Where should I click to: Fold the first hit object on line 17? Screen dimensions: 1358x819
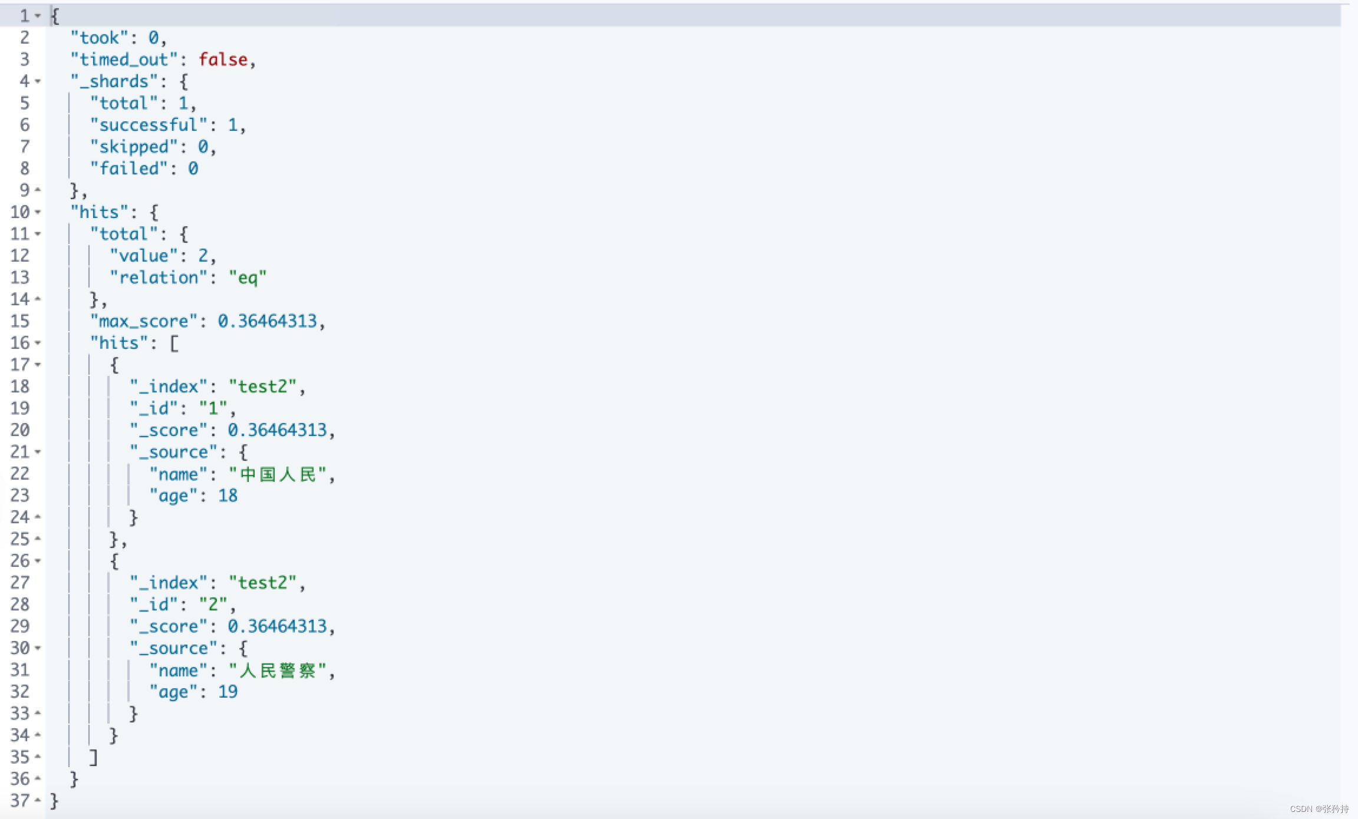pos(38,365)
